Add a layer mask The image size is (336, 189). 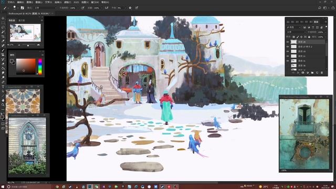pyautogui.click(x=303, y=72)
